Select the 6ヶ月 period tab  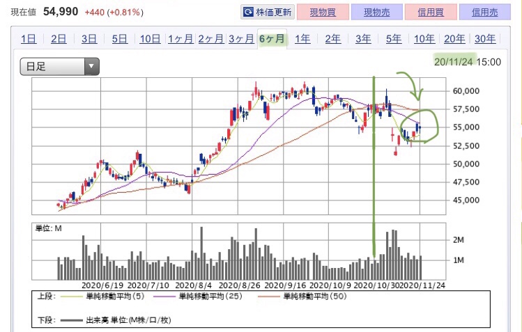tap(272, 39)
